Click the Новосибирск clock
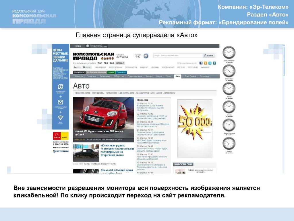 pos(229,71)
